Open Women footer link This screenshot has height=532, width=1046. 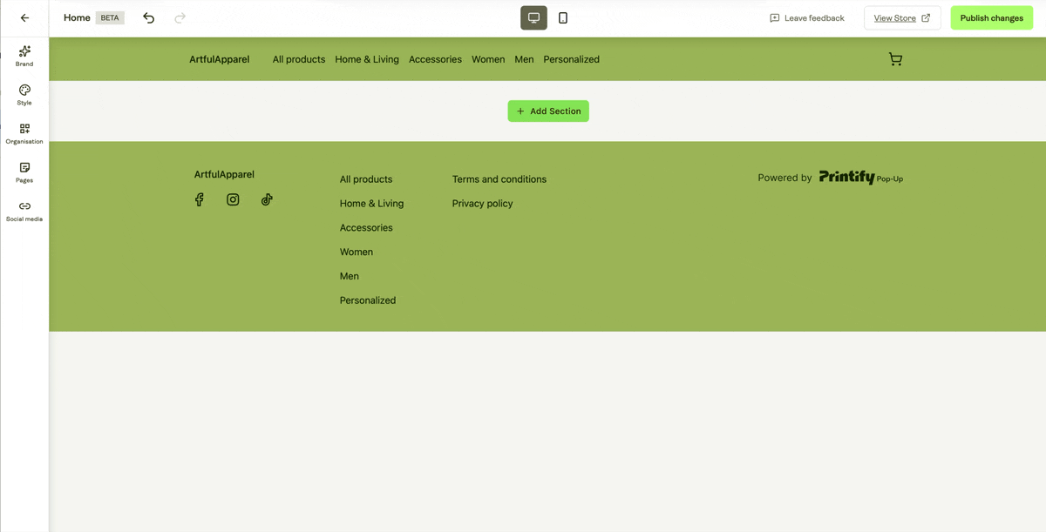click(x=357, y=252)
